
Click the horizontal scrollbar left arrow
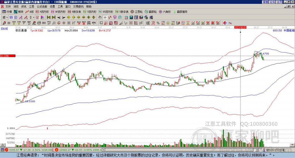104,150
